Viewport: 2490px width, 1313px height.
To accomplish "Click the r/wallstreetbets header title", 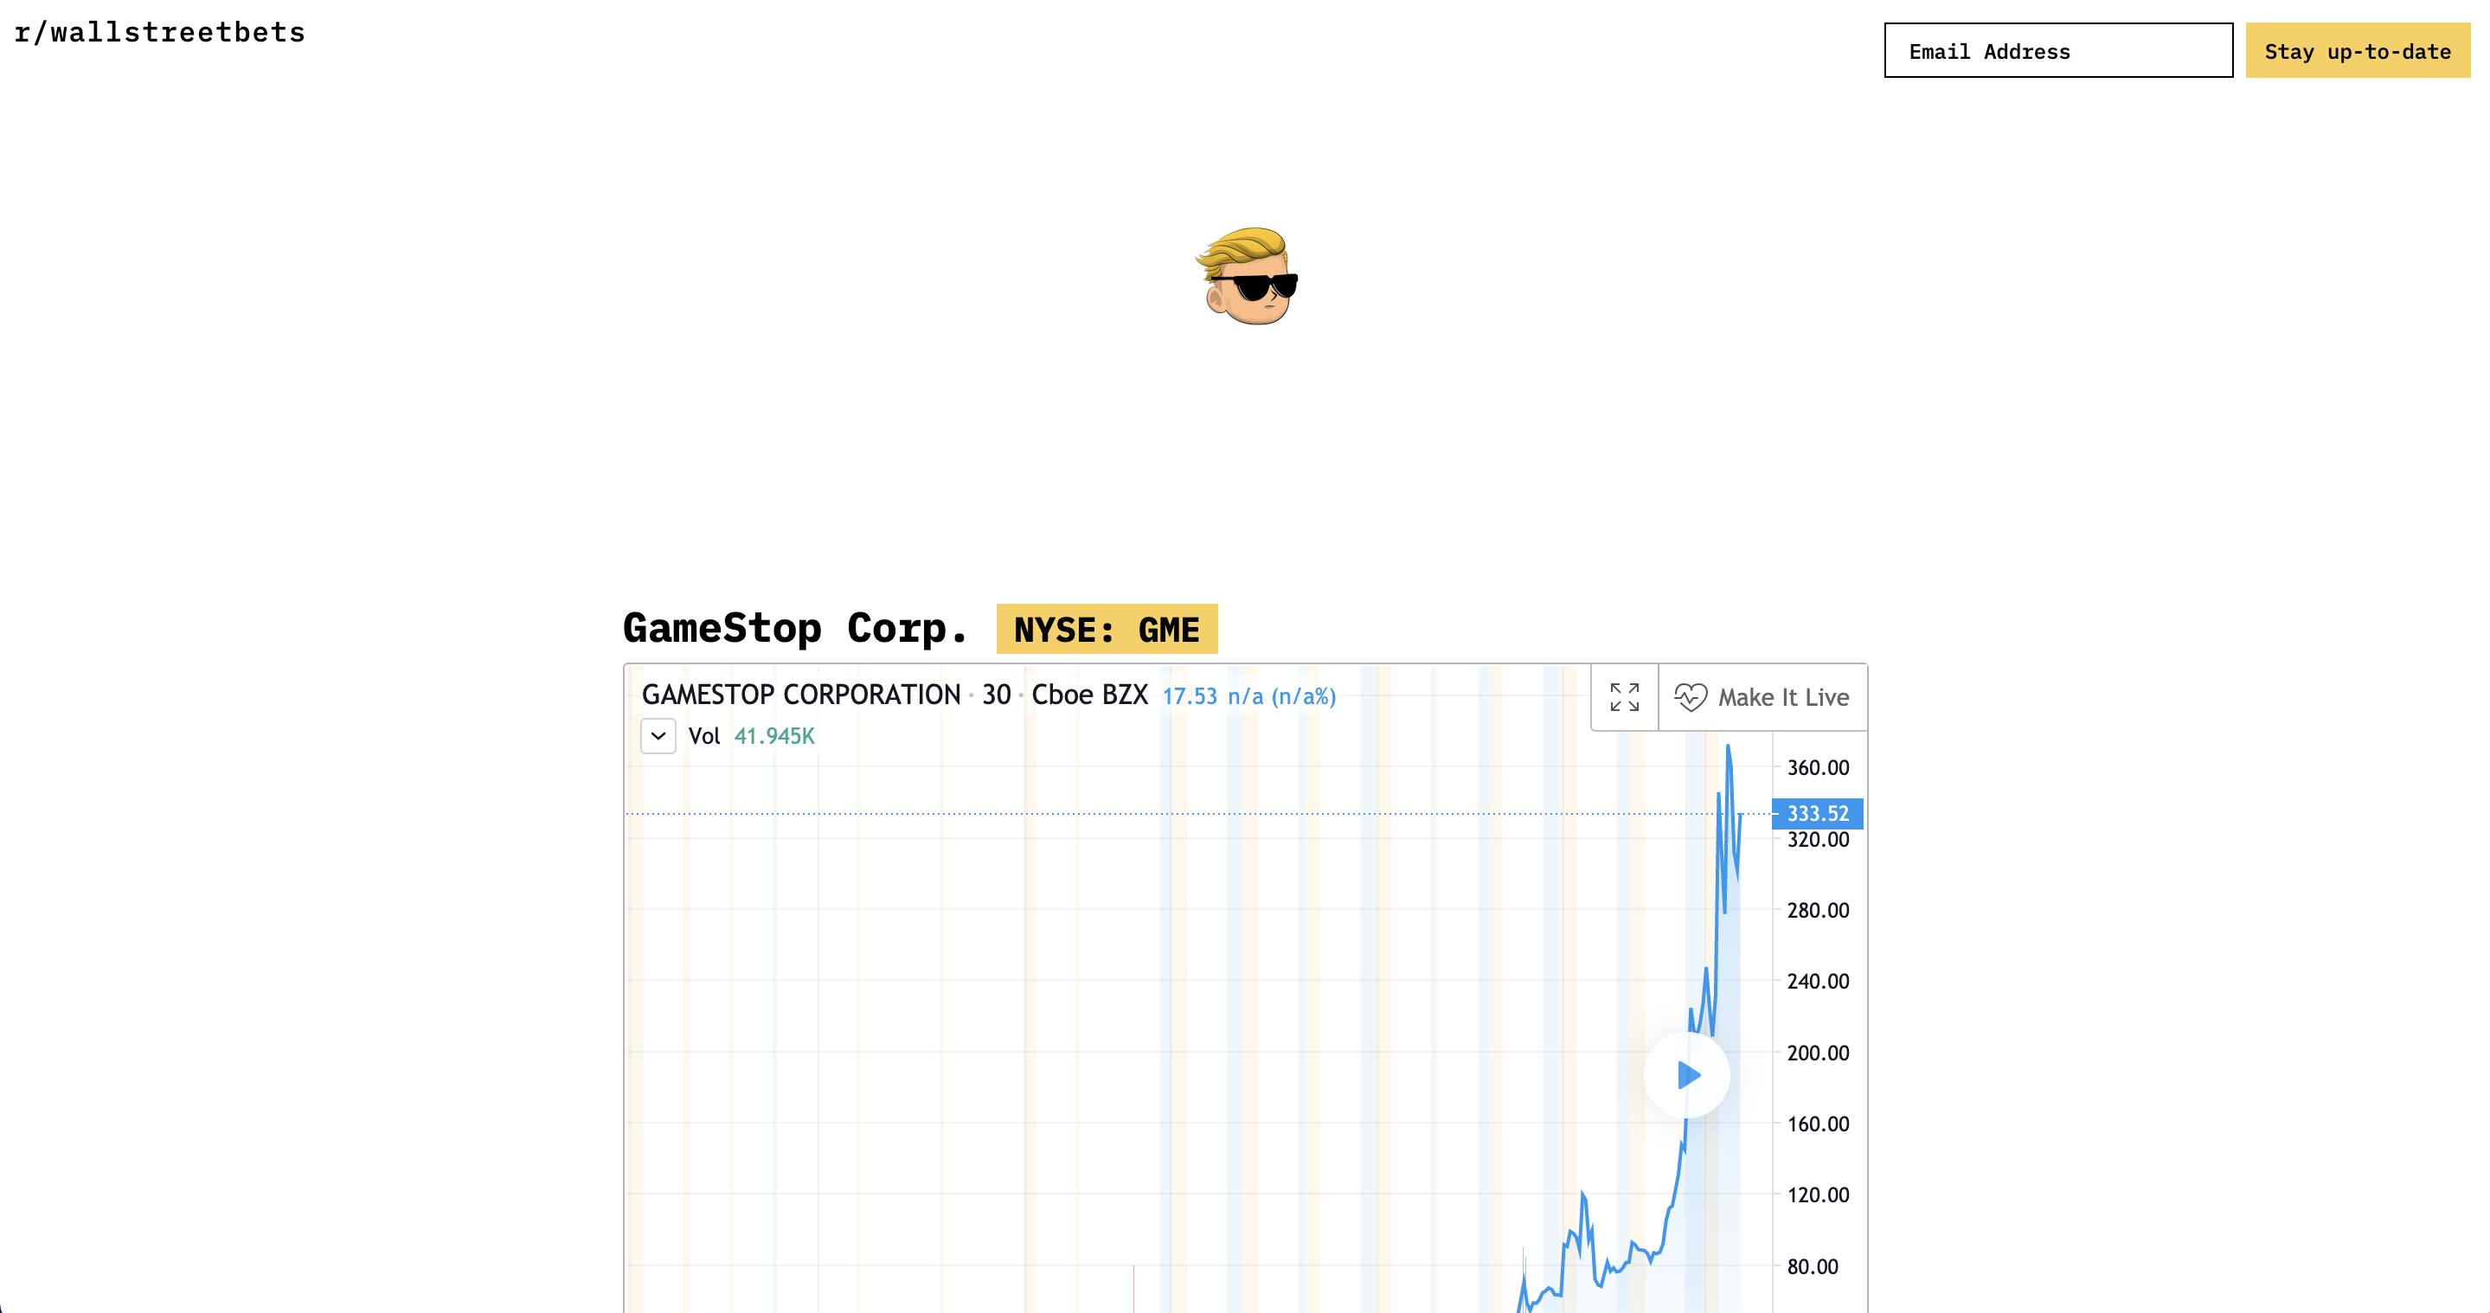I will tap(158, 32).
